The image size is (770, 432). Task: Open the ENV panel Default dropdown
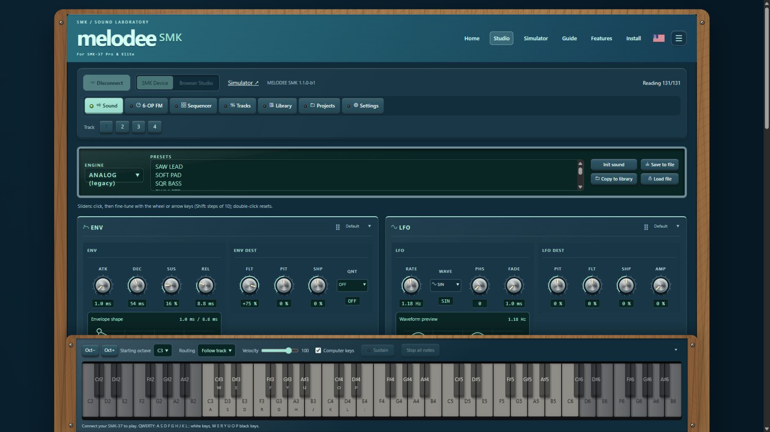(x=358, y=226)
